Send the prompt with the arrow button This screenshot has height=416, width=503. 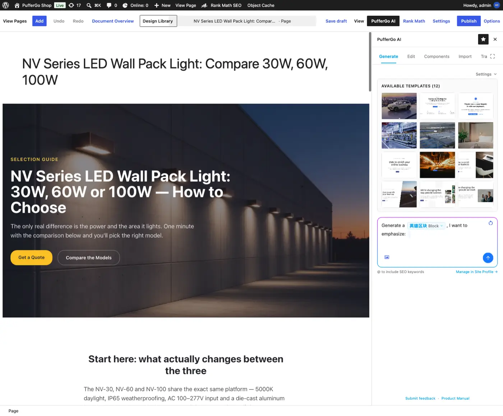[x=488, y=257]
